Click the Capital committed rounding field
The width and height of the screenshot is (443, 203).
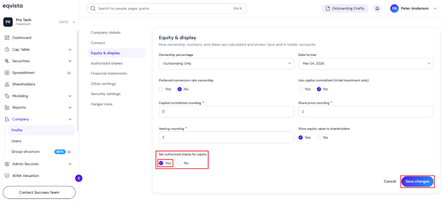pos(226,111)
